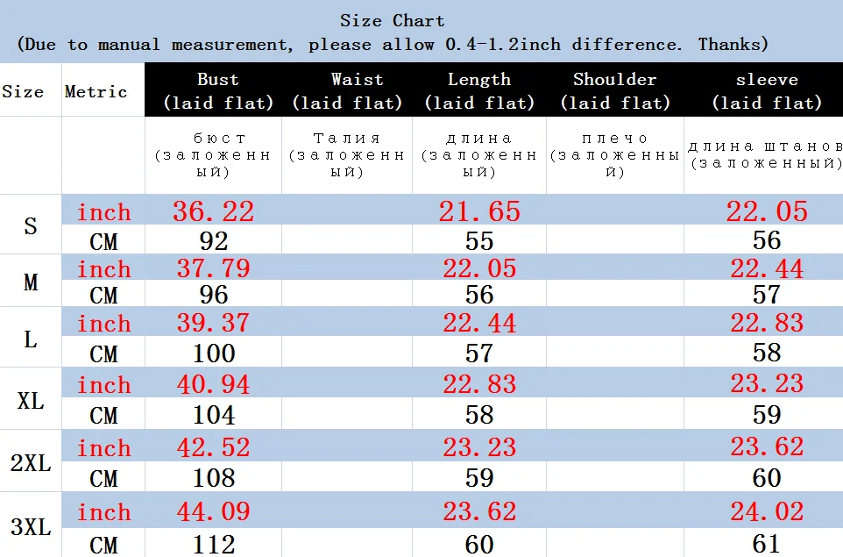The image size is (843, 557).
Task: Click the "Shoulder (laid flat)" header
Action: [615, 90]
